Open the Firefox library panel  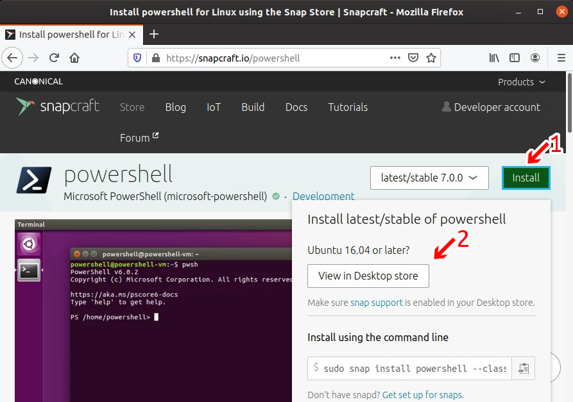[494, 58]
